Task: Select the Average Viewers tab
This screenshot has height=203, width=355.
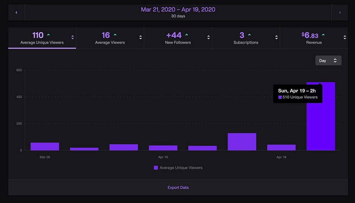Action: click(x=110, y=38)
